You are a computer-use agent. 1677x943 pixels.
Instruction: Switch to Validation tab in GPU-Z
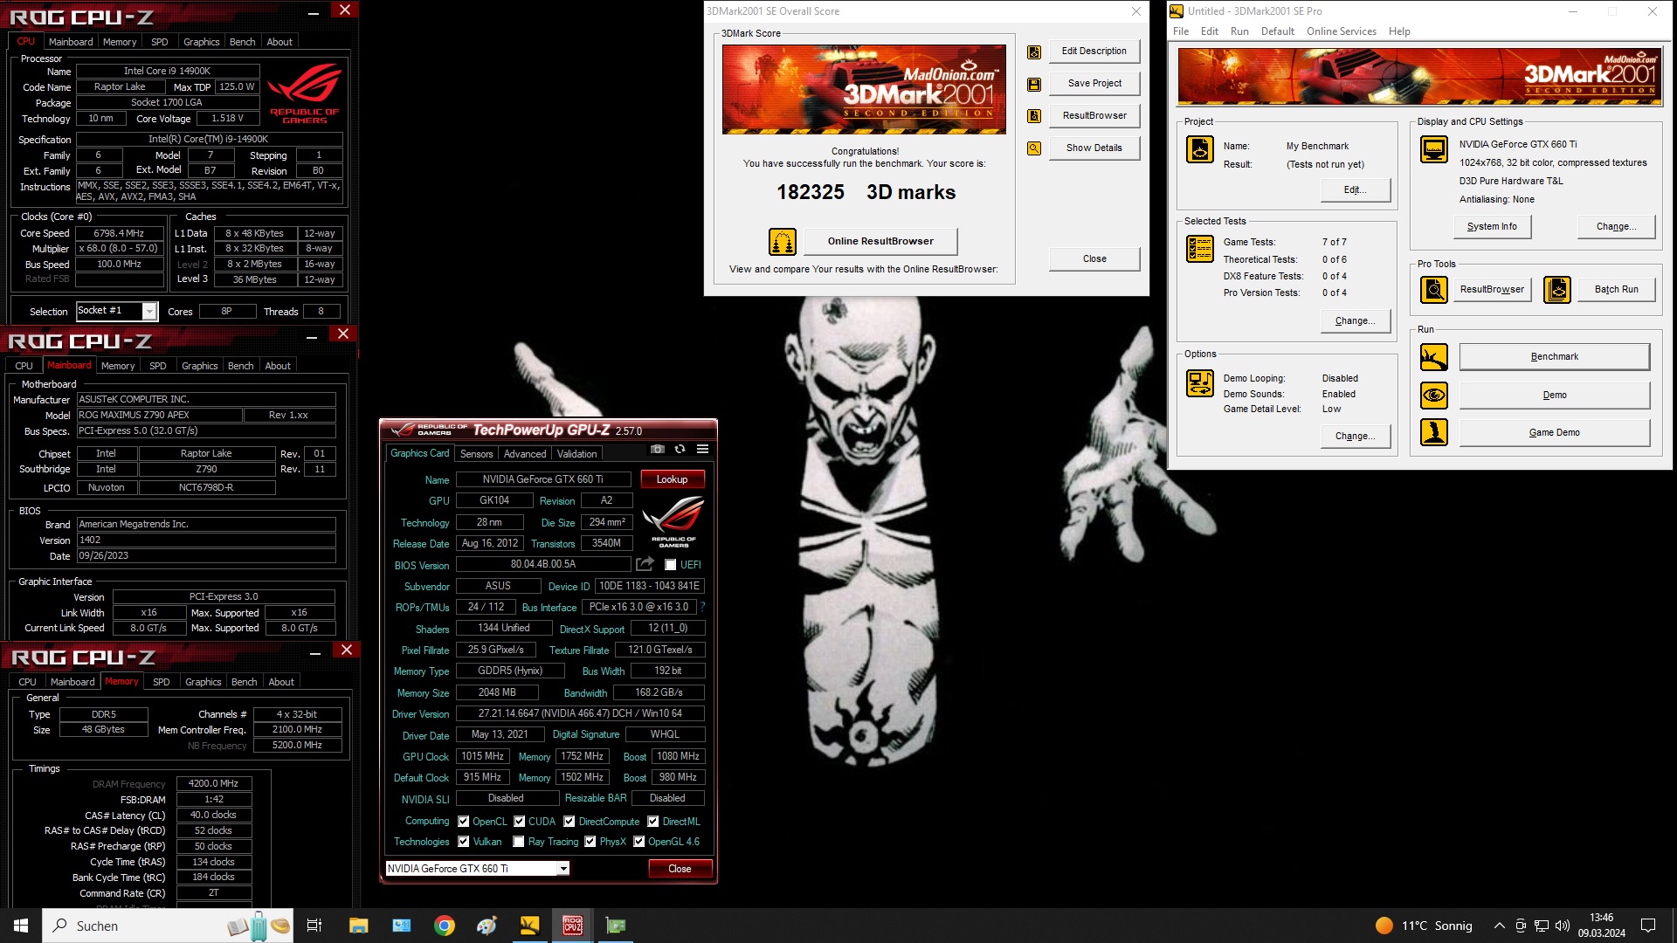click(x=576, y=453)
